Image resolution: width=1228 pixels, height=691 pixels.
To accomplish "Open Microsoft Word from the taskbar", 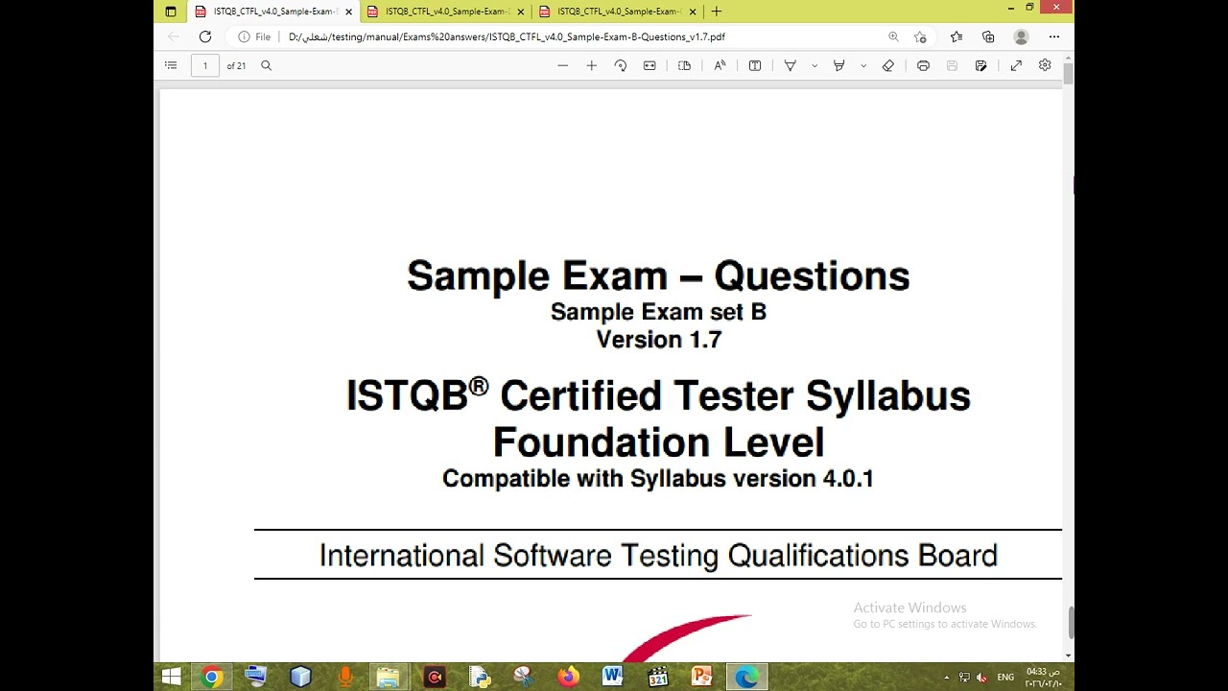I will [x=612, y=677].
